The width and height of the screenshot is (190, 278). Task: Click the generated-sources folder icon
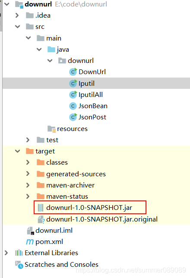41,174
